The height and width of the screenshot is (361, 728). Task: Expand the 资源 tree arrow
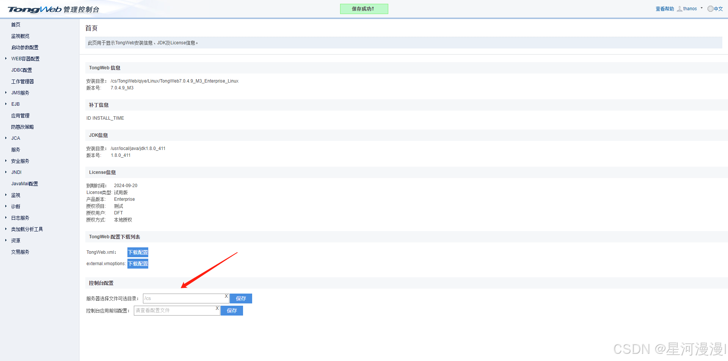(x=6, y=240)
